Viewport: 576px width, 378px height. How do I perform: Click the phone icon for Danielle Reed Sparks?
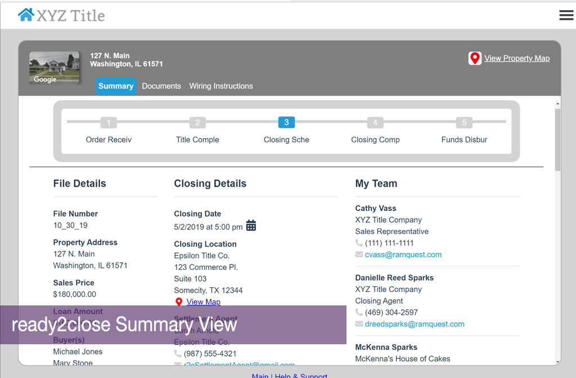point(359,312)
